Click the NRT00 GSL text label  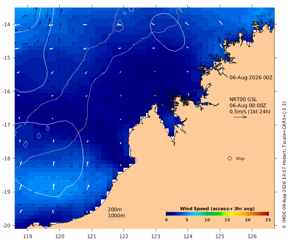tap(243, 99)
